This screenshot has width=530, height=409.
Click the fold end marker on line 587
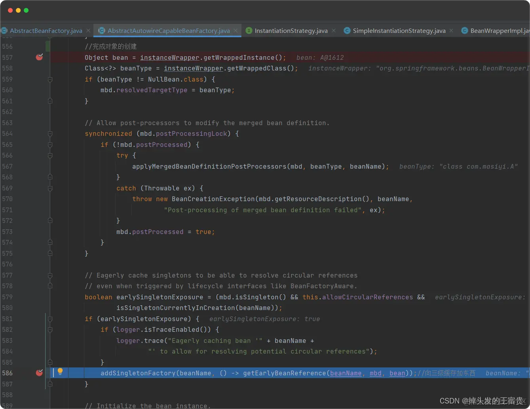point(50,384)
